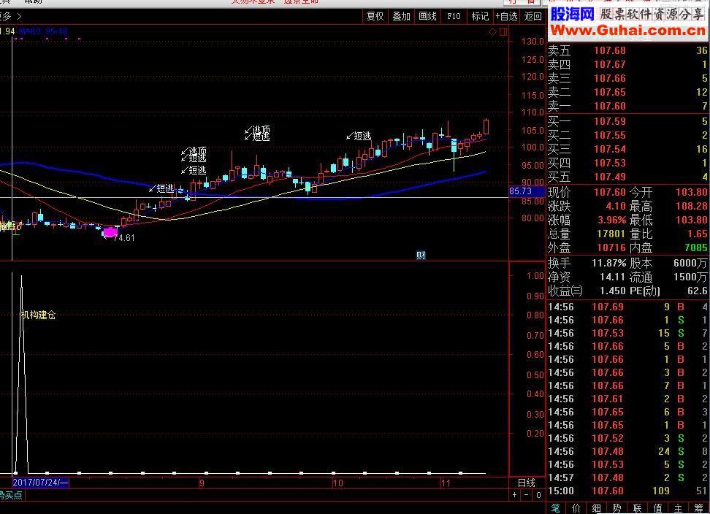Click the 14:57 107.48 trade row
This screenshot has width=710, height=514.
[627, 477]
